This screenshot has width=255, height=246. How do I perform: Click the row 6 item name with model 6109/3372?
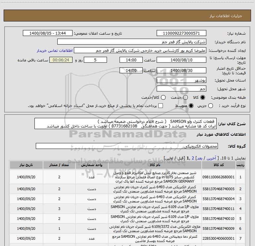tap(155, 228)
